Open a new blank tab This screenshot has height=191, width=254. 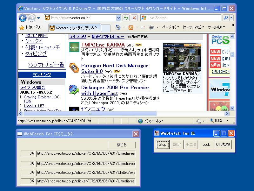(106, 28)
